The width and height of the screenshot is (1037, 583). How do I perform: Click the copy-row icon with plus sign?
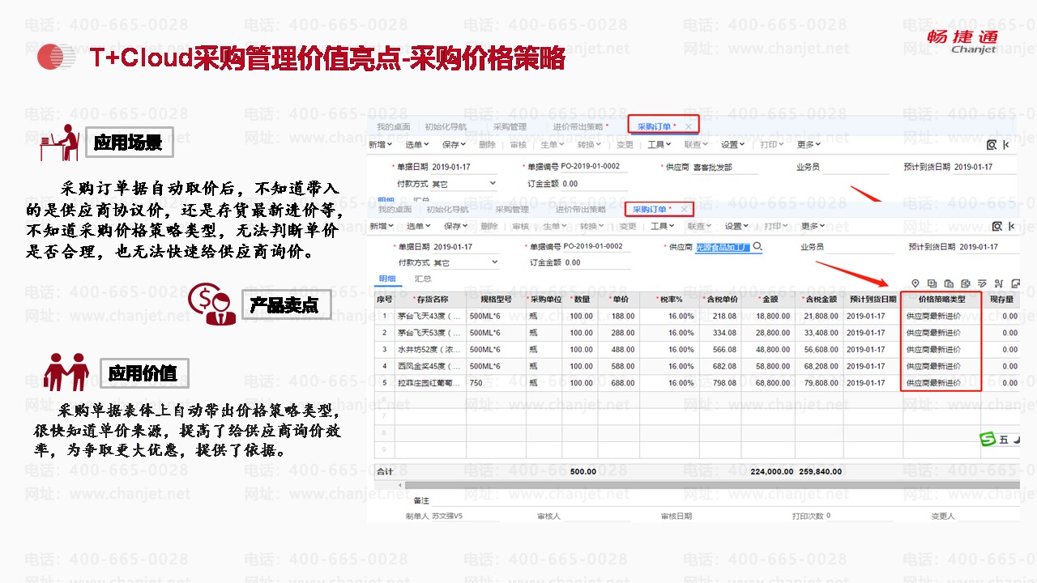click(x=932, y=283)
